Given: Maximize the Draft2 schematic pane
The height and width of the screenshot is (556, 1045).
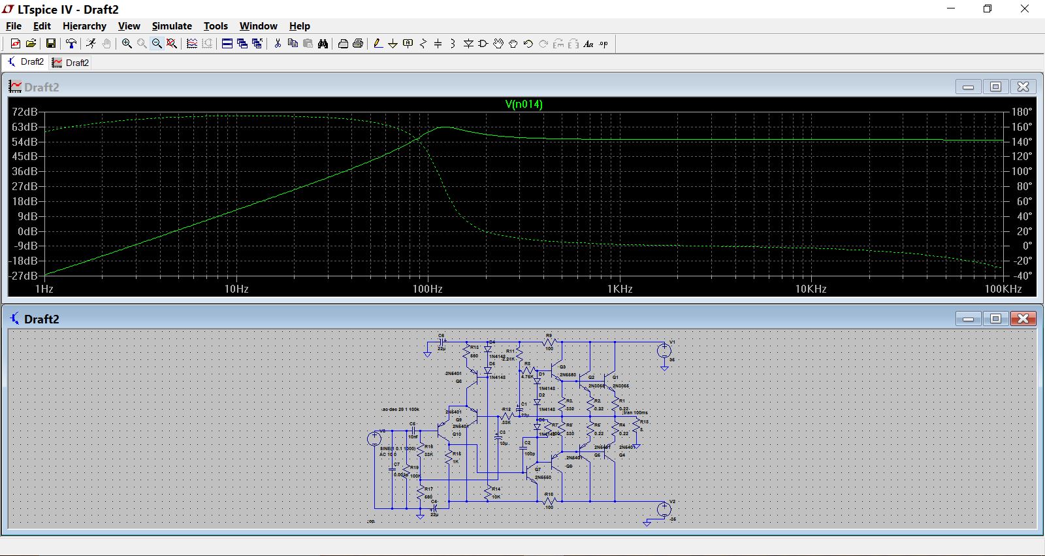Looking at the screenshot, I should tap(995, 319).
